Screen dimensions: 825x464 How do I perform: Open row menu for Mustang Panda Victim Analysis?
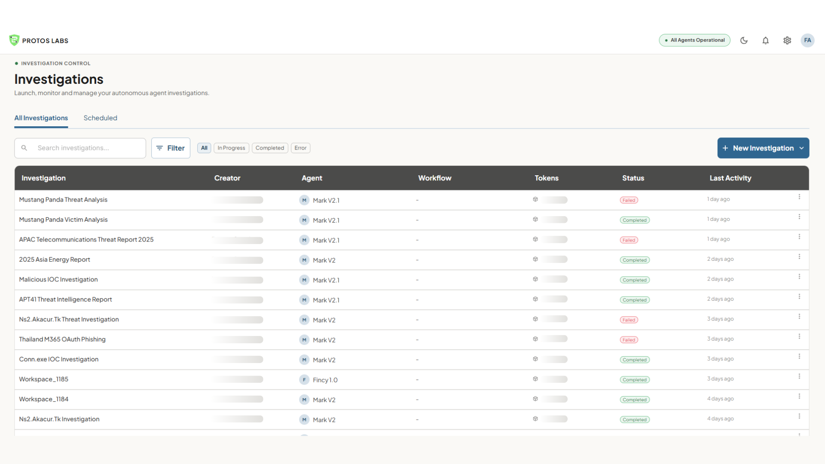799,217
